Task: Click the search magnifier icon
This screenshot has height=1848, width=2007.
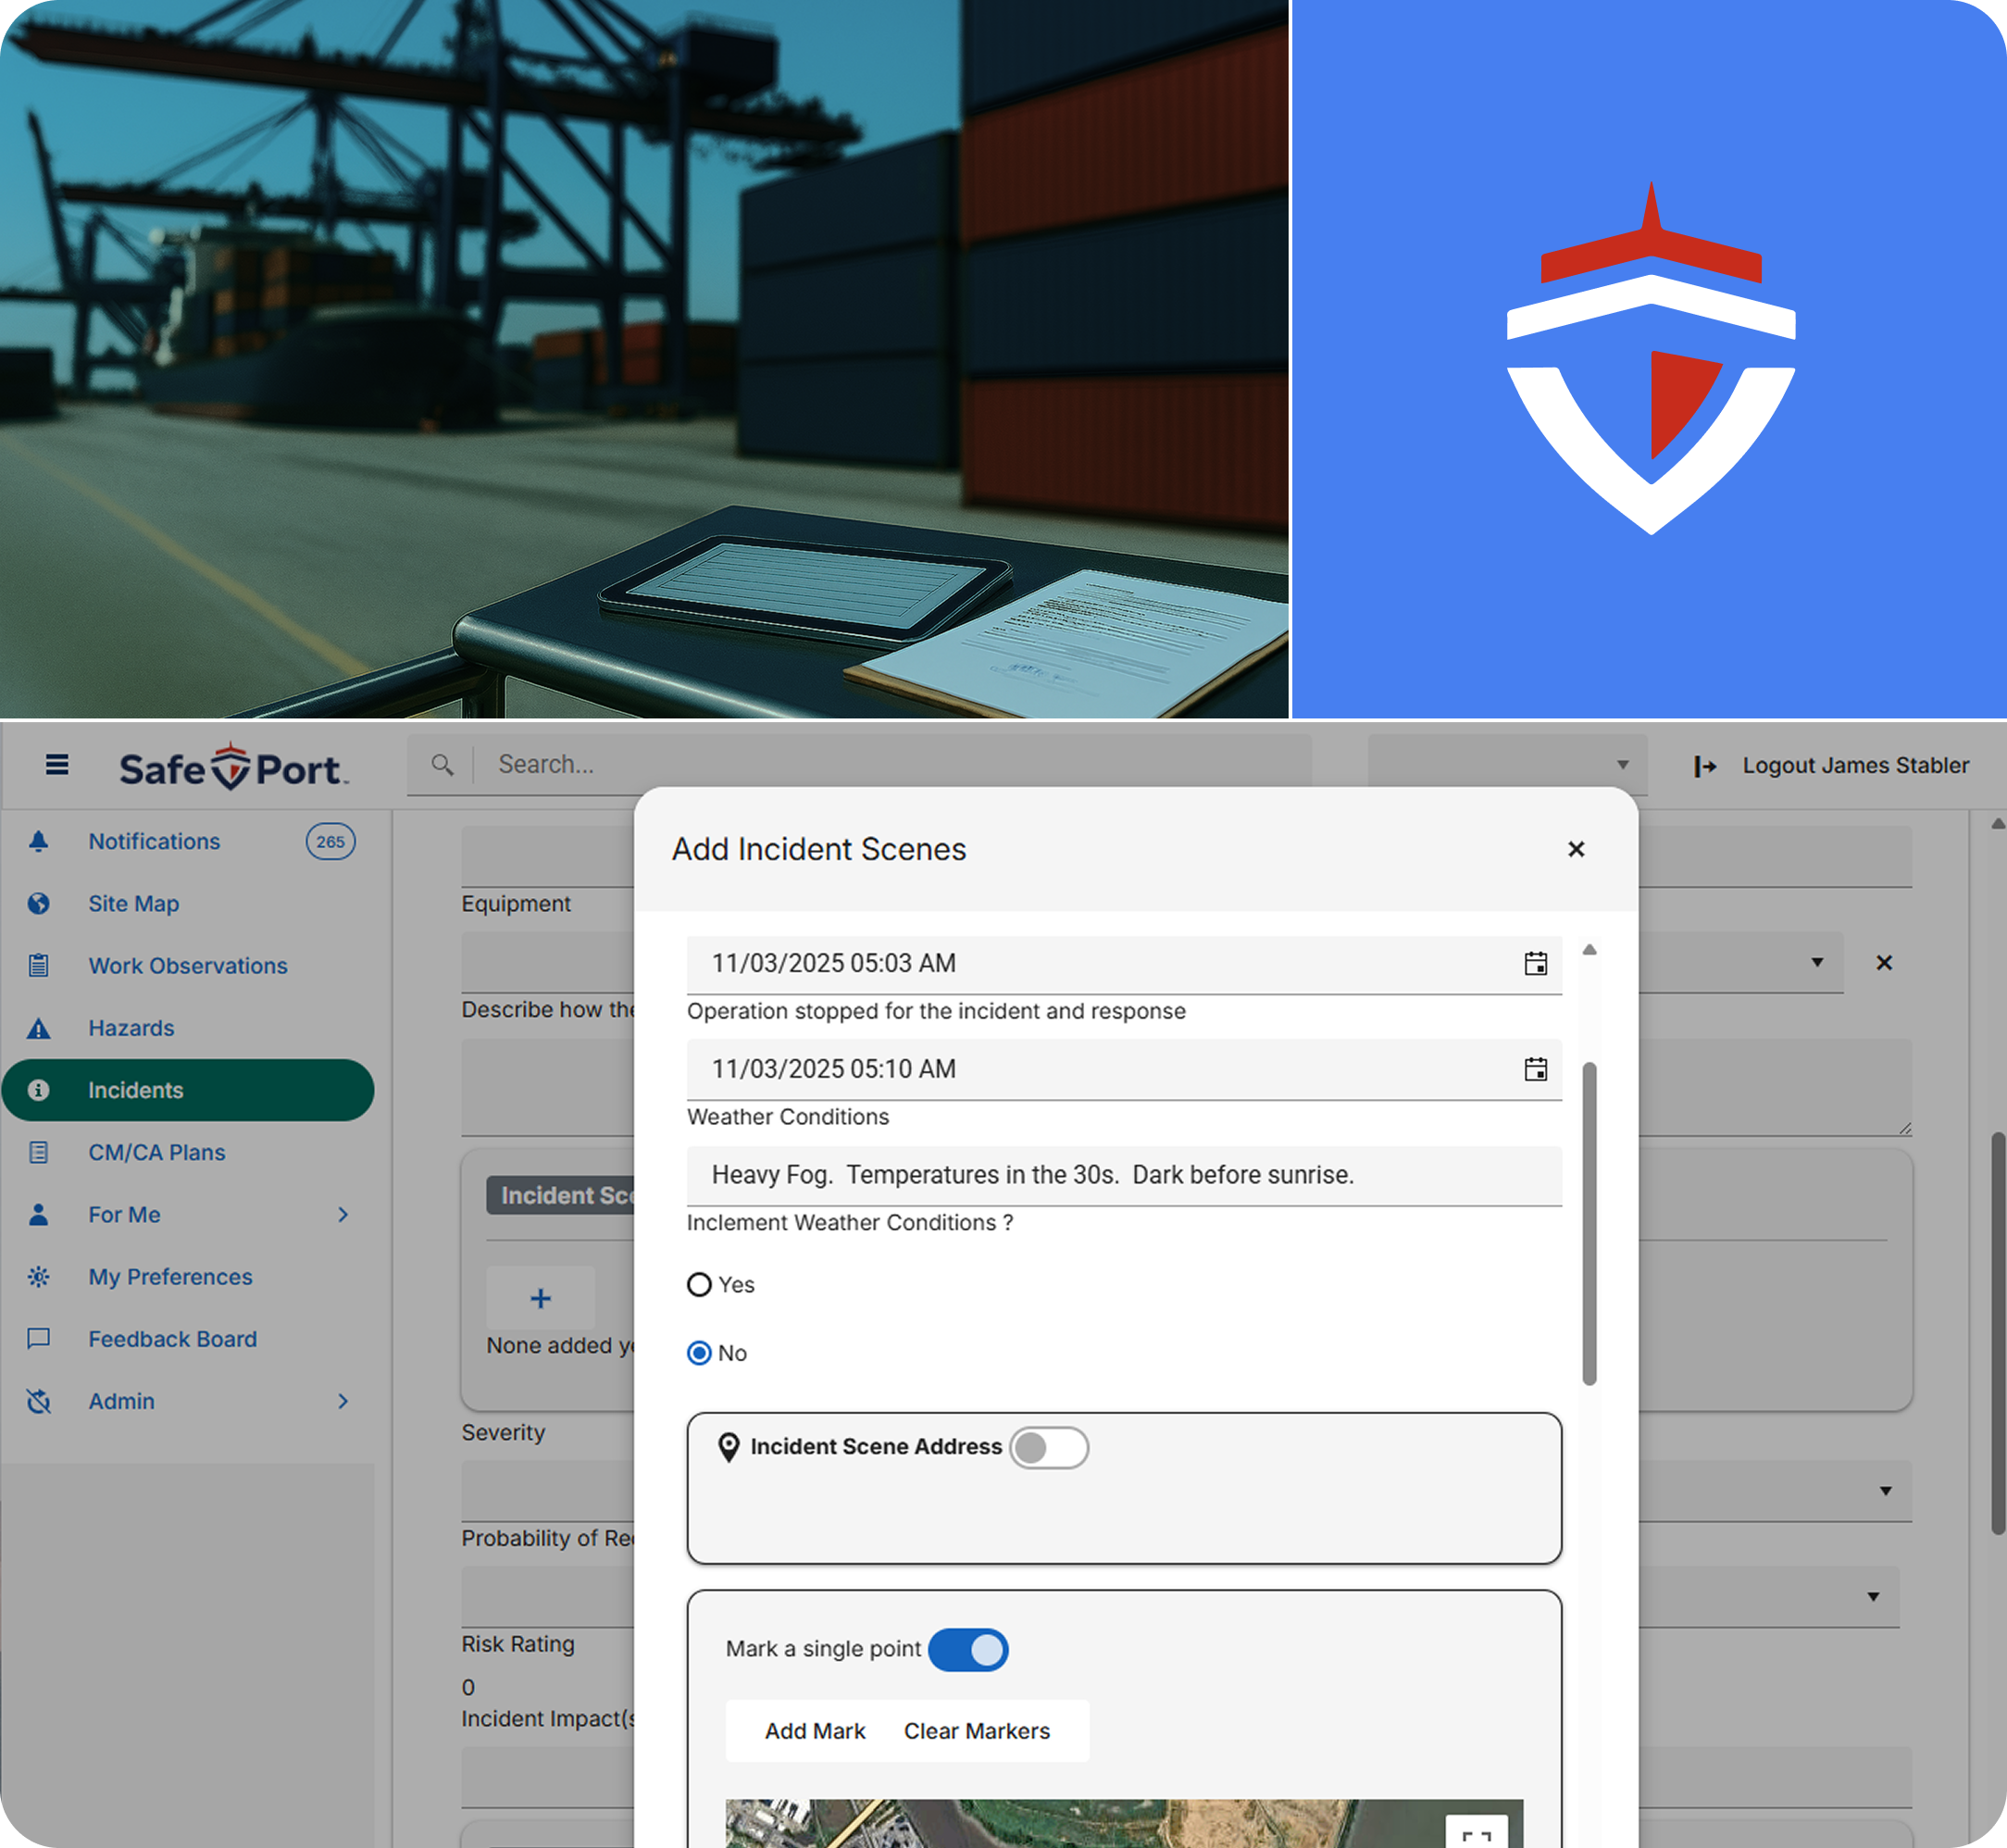Action: point(442,765)
